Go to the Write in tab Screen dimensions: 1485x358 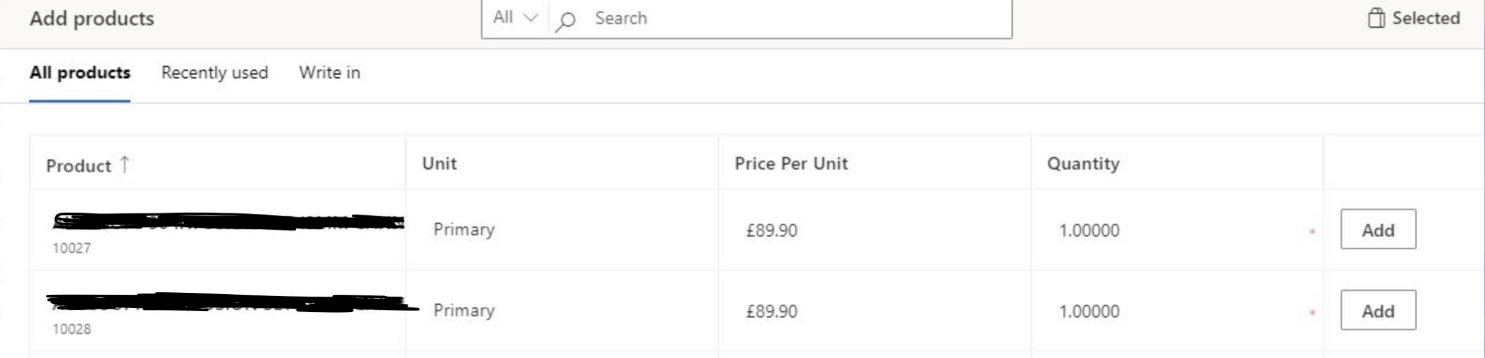[329, 73]
